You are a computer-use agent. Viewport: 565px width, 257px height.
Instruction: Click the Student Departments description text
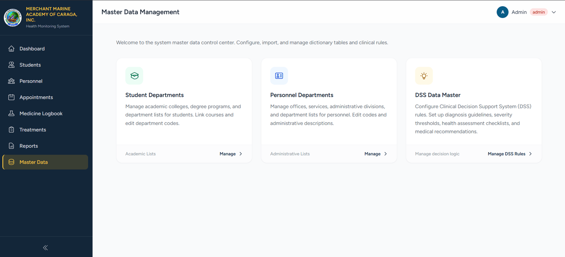pos(183,115)
